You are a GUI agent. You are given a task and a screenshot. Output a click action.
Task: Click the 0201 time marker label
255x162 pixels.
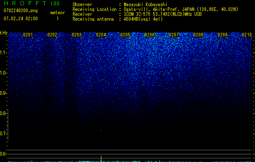point(28,35)
